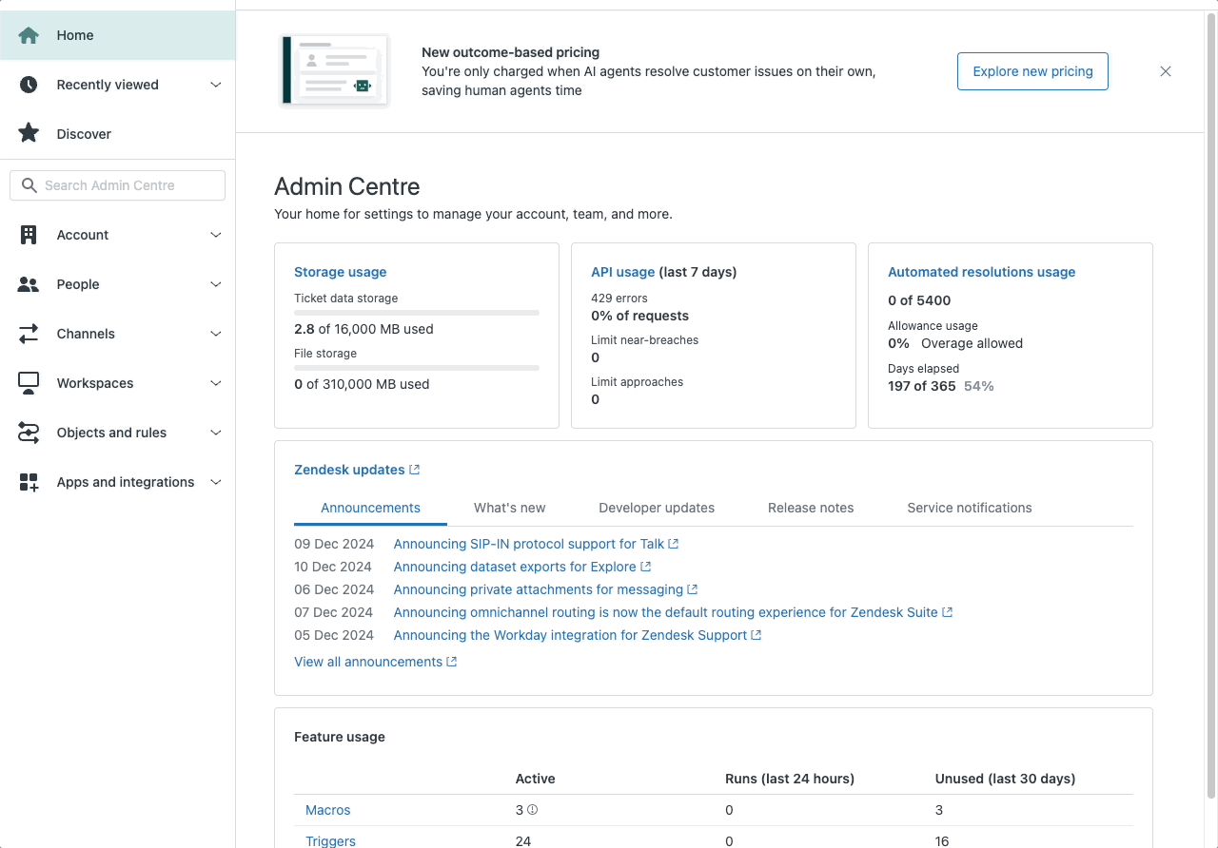Select the Service notifications tab

(x=970, y=508)
